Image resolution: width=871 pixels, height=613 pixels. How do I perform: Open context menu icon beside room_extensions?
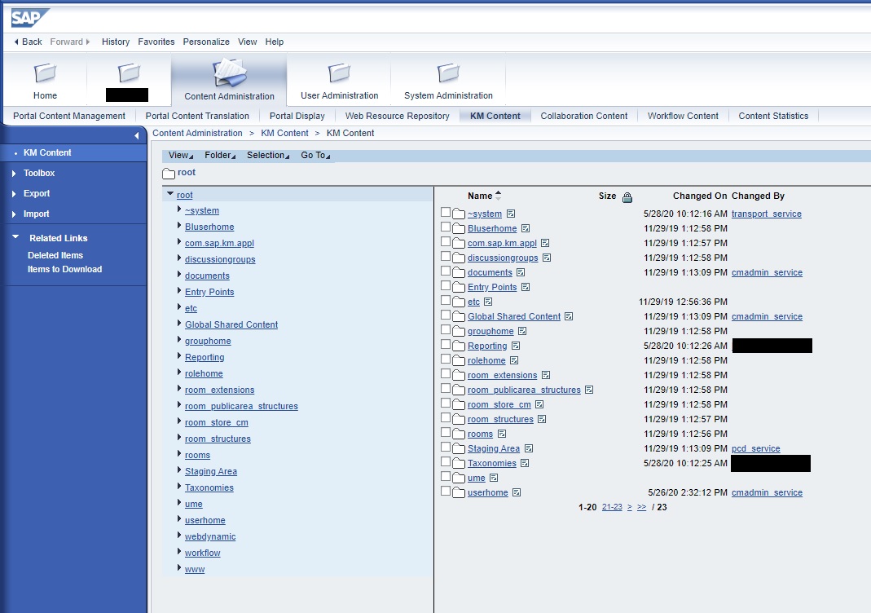point(546,375)
